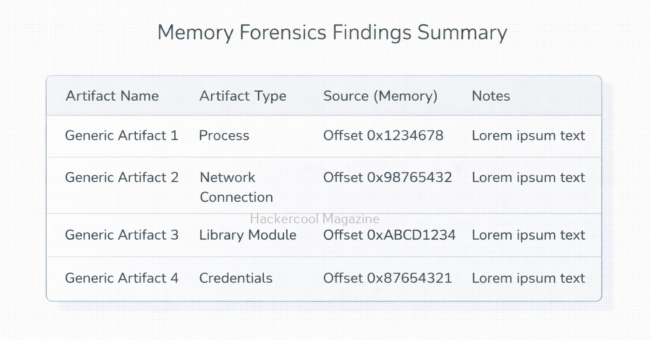Click the Notes column header

pos(491,96)
